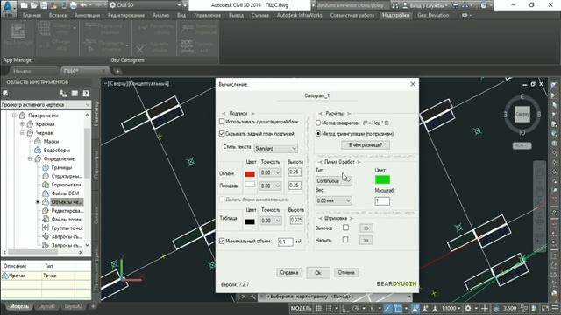Click the black color swatch for "Таблица"

[x=250, y=221]
